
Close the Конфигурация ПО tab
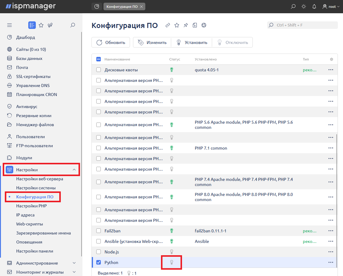pos(141,7)
